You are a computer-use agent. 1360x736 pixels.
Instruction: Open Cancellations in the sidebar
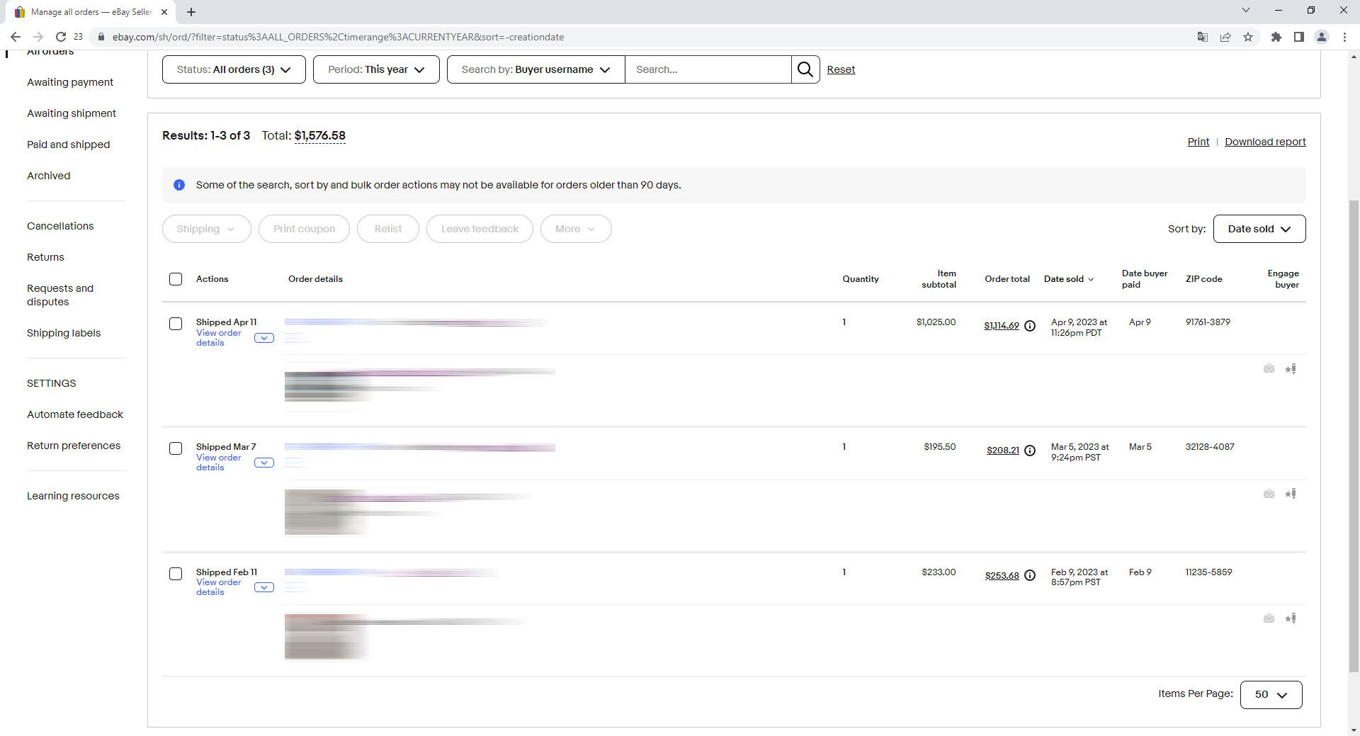pyautogui.click(x=60, y=226)
